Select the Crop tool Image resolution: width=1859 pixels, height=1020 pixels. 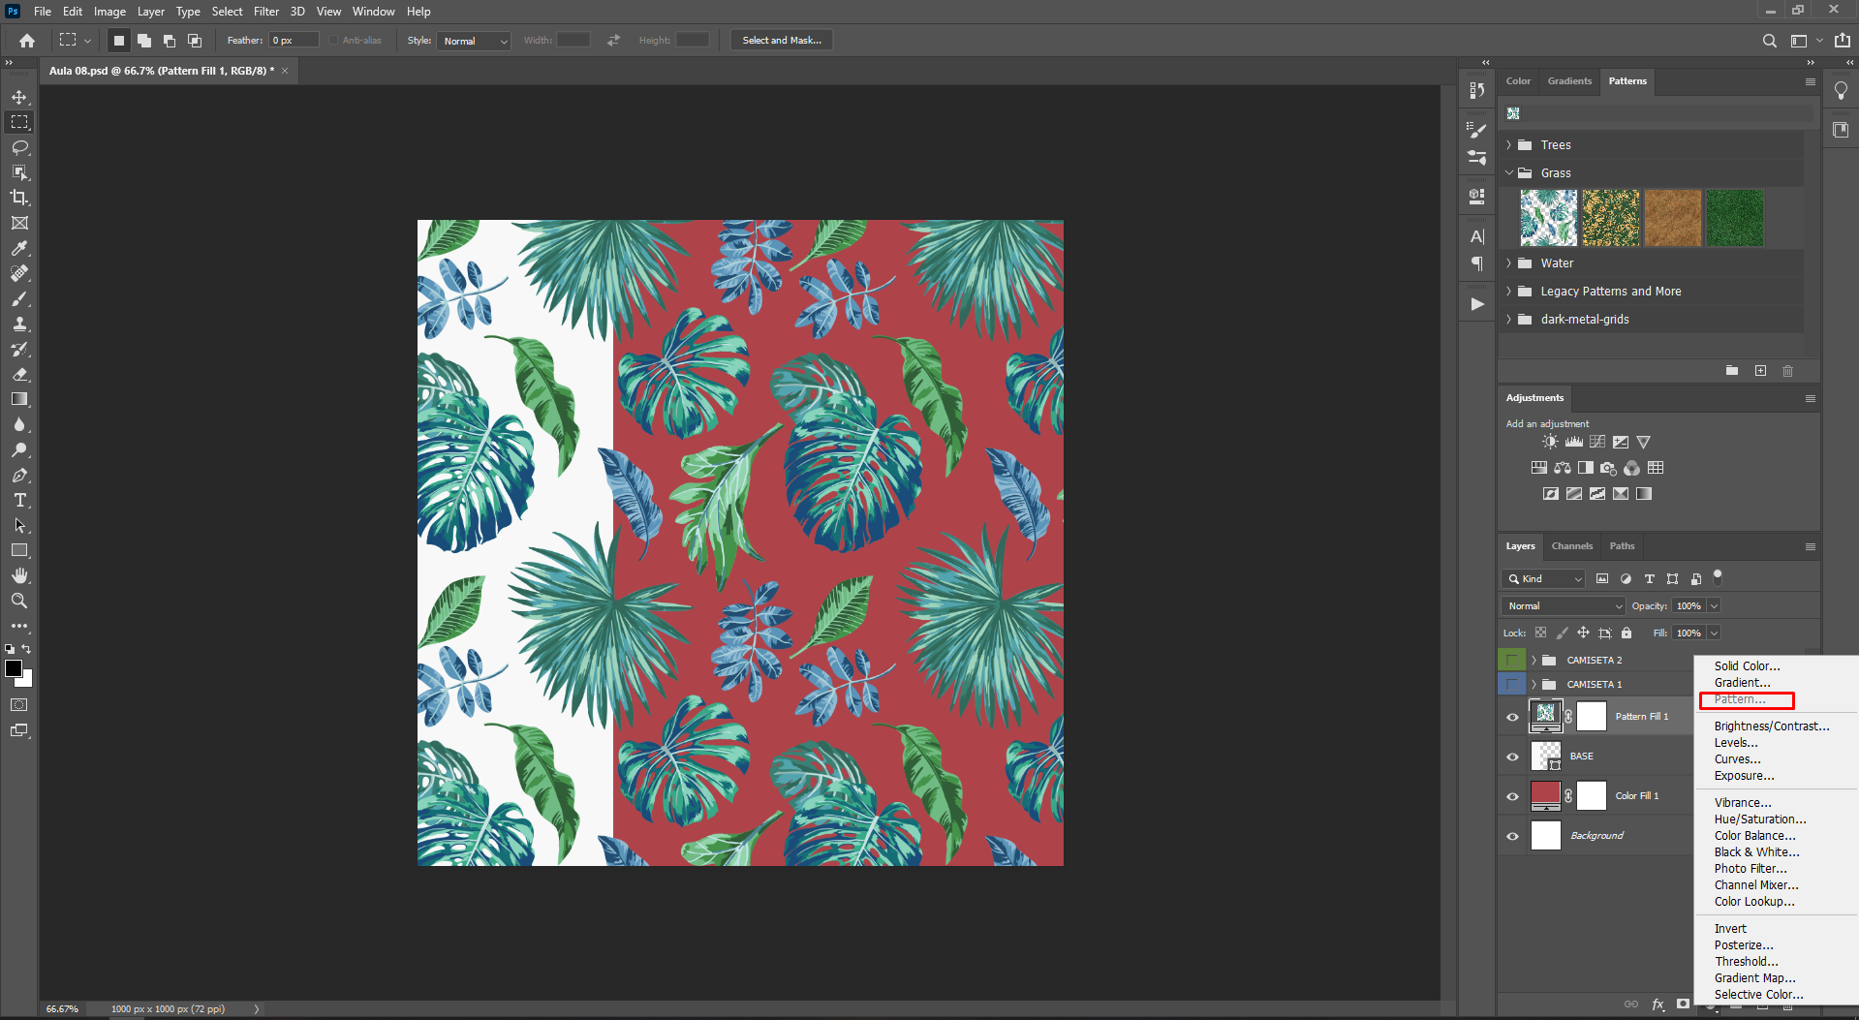click(x=19, y=198)
